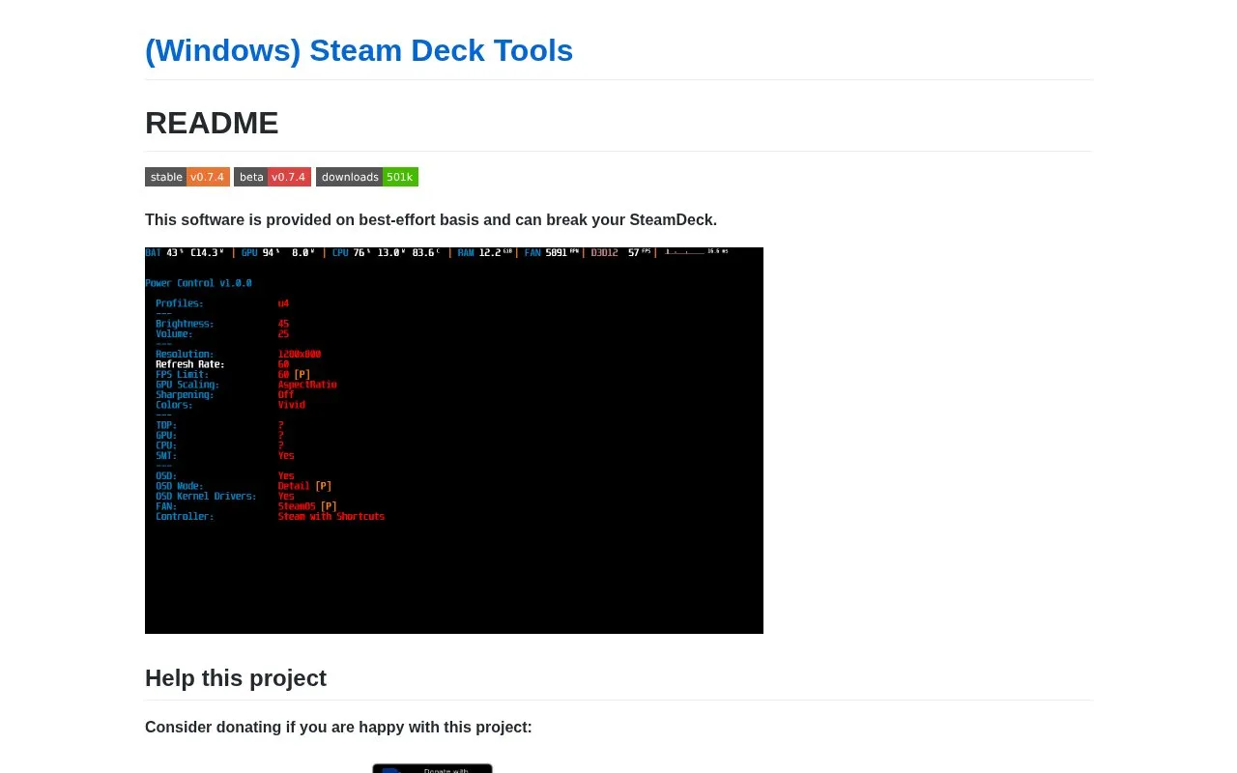Viewport: 1237px width, 773px height.
Task: Open the Power Control overlay screenshot image
Action: [454, 441]
